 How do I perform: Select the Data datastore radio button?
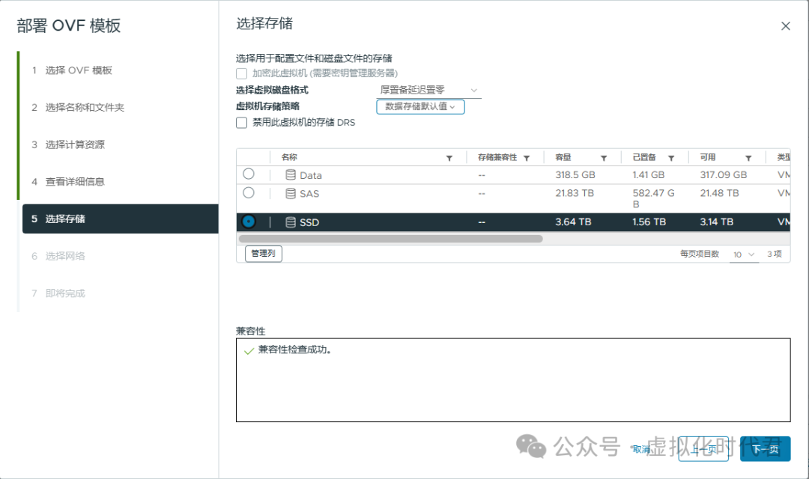(248, 174)
